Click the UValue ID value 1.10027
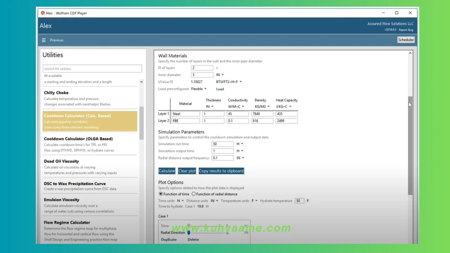 click(x=197, y=82)
